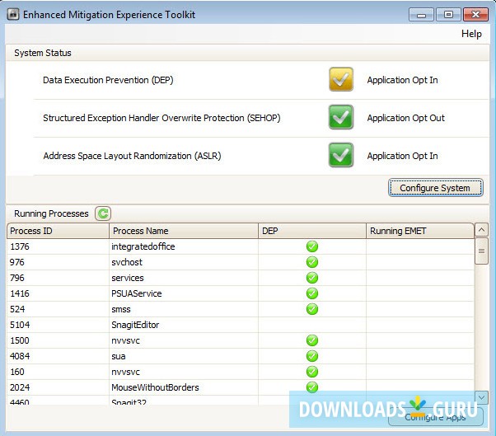Viewport: 496px width, 436px height.
Task: Click the Data Execution Prevention (DEP) label
Action: coord(108,80)
